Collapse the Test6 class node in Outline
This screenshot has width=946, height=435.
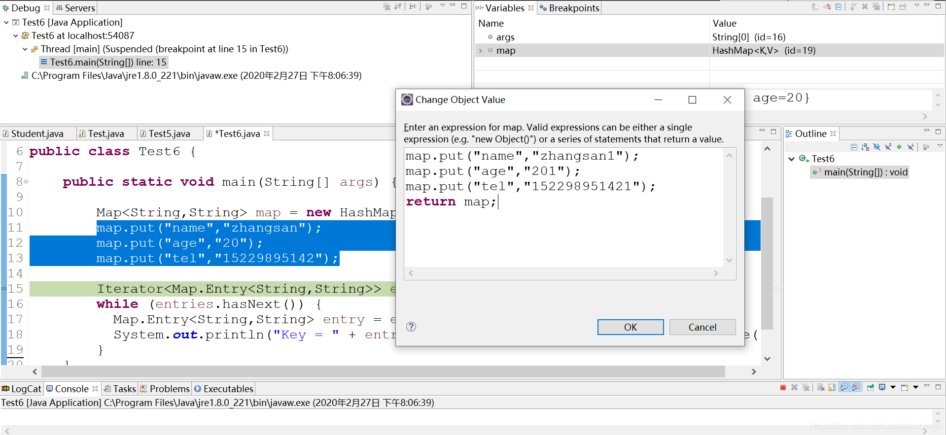791,159
